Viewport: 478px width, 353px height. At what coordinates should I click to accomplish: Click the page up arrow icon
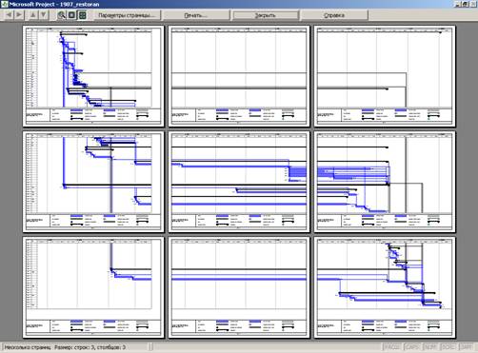coord(33,15)
